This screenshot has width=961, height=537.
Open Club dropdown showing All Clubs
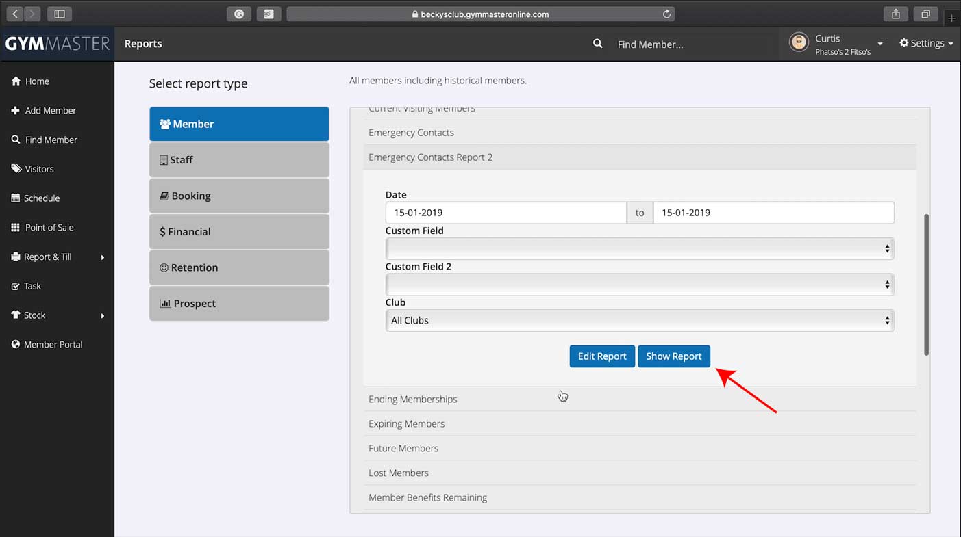(x=640, y=320)
